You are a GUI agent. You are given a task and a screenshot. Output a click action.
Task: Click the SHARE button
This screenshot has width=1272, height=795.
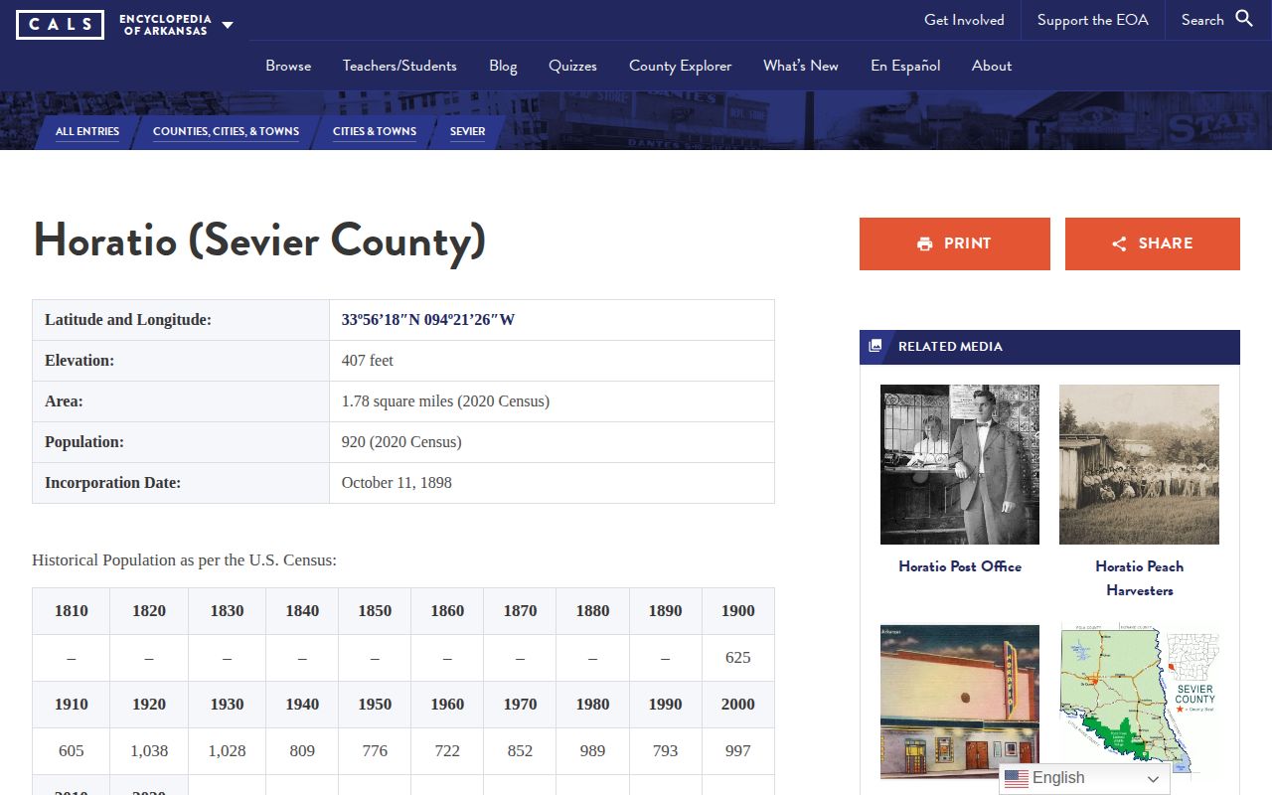(x=1153, y=243)
